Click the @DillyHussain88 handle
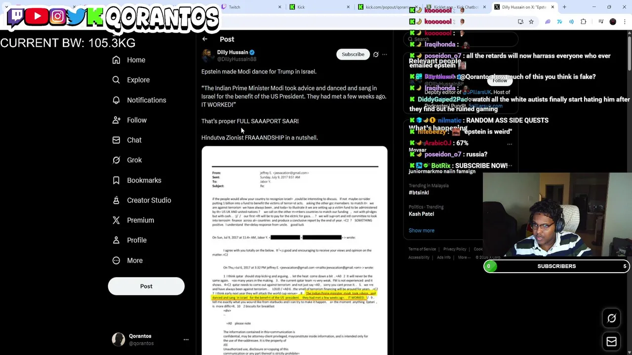 237,59
